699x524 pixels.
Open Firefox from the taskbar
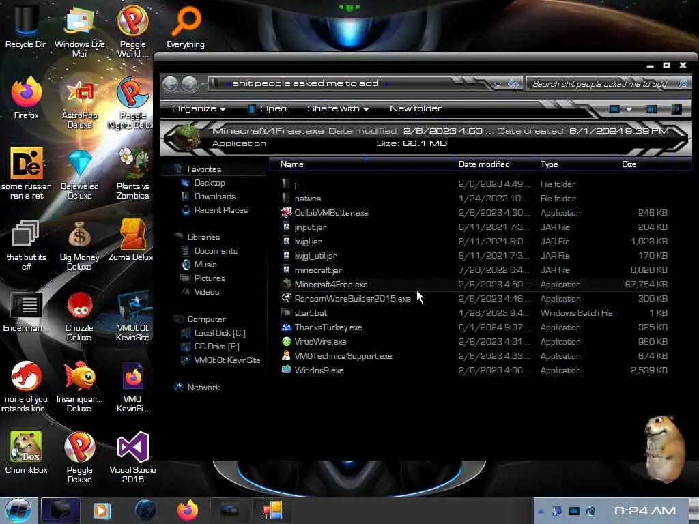[x=188, y=510]
